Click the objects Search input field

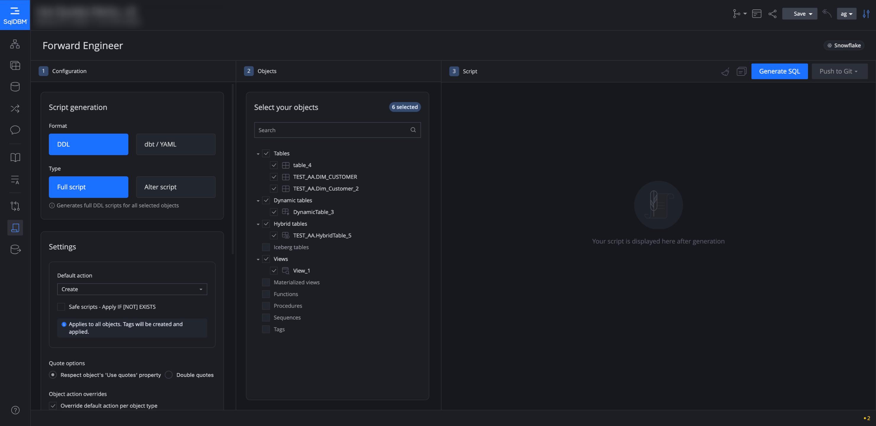point(337,130)
